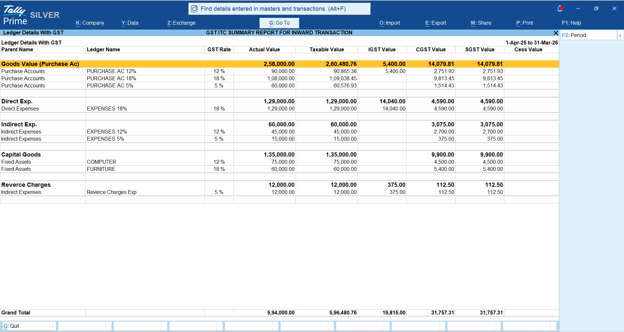The width and height of the screenshot is (624, 332).
Task: Click F2: Period button
Action: click(589, 35)
